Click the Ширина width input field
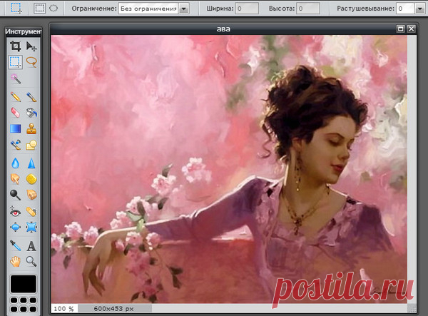Image resolution: width=428 pixels, height=316 pixels. click(x=247, y=9)
